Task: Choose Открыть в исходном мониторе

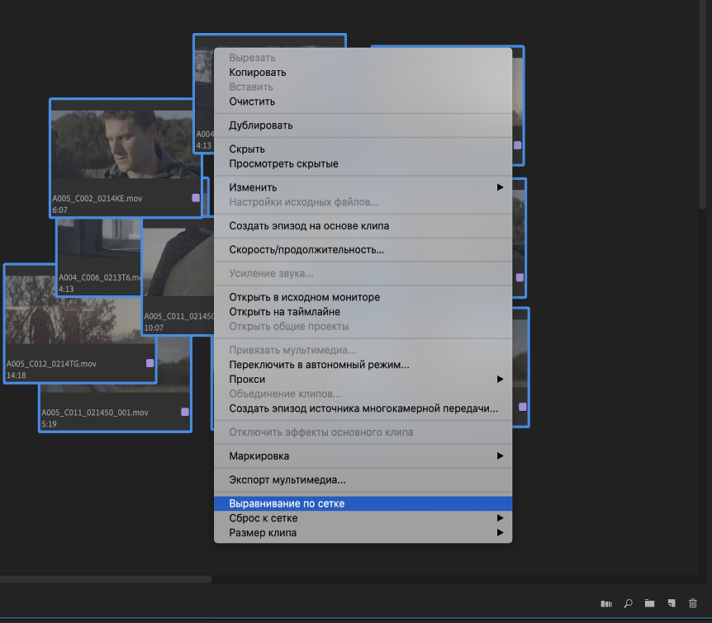Action: click(363, 297)
